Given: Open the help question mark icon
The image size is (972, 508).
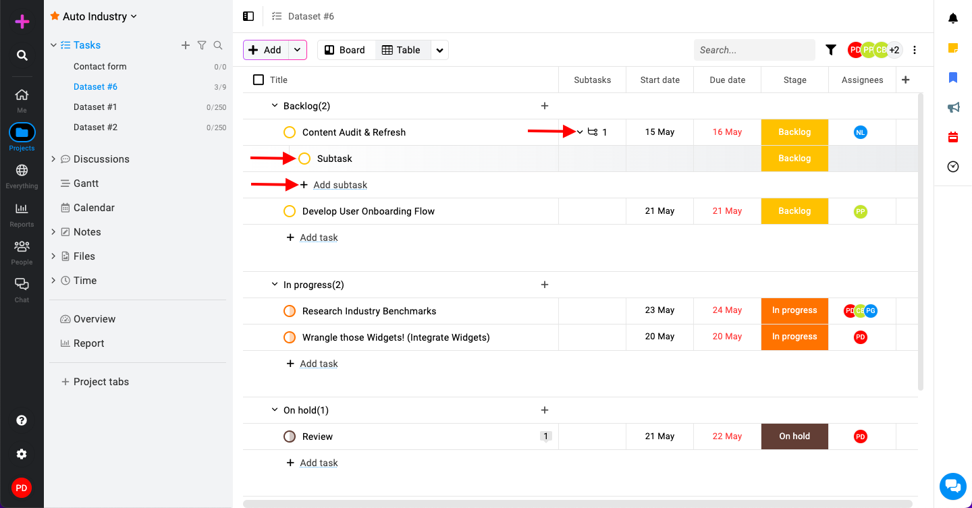Looking at the screenshot, I should tap(22, 420).
